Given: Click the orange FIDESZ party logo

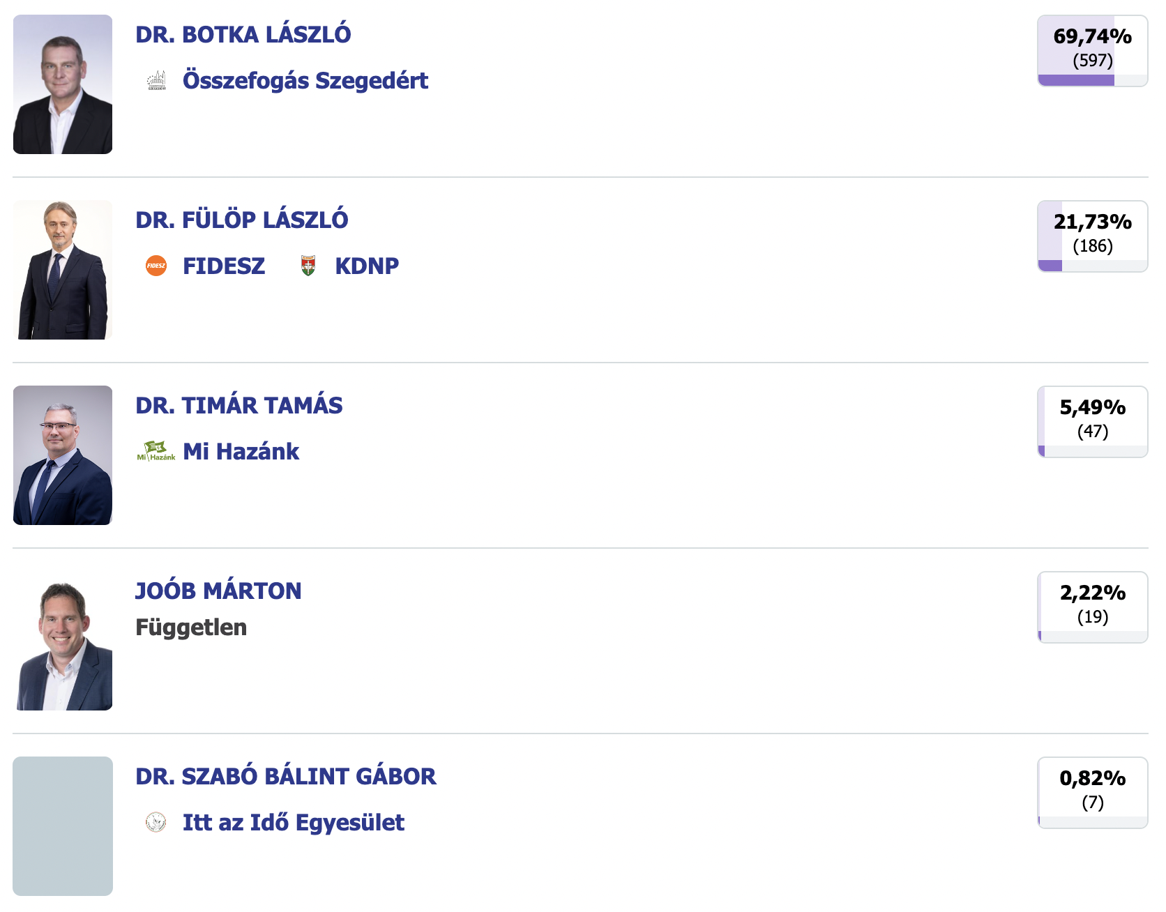Looking at the screenshot, I should point(156,266).
